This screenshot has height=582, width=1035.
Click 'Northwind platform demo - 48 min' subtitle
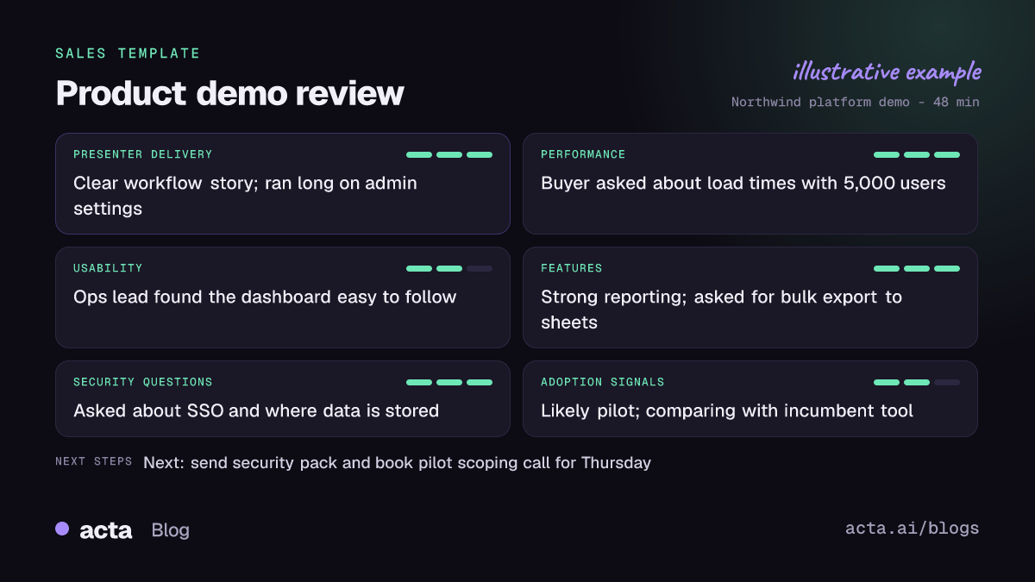click(x=856, y=102)
